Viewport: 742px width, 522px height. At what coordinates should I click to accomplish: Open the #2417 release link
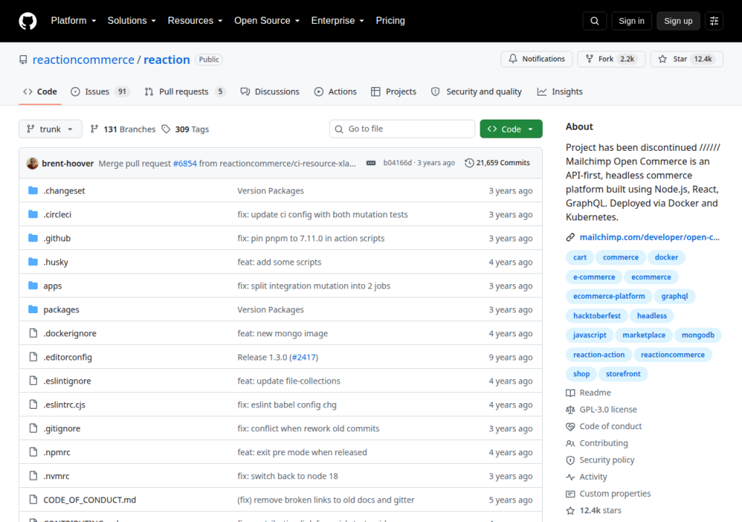click(x=304, y=357)
